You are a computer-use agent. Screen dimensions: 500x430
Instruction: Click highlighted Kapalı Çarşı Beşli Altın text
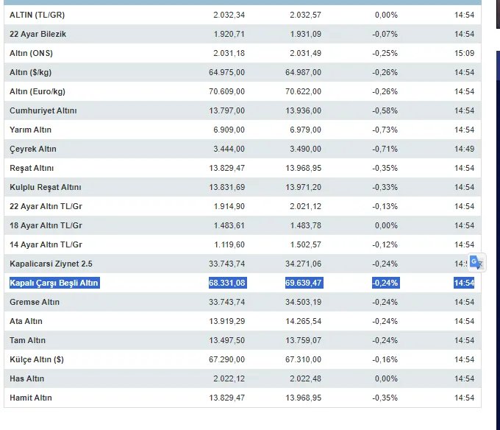pos(54,283)
